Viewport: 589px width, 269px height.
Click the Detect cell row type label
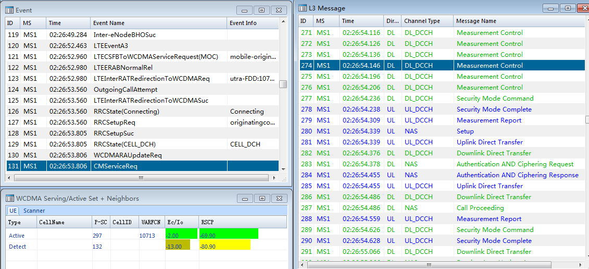pyautogui.click(x=17, y=247)
